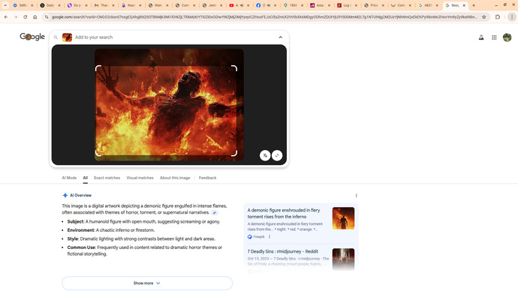
Task: Open the tab search dropdown arrow
Action: (5, 5)
